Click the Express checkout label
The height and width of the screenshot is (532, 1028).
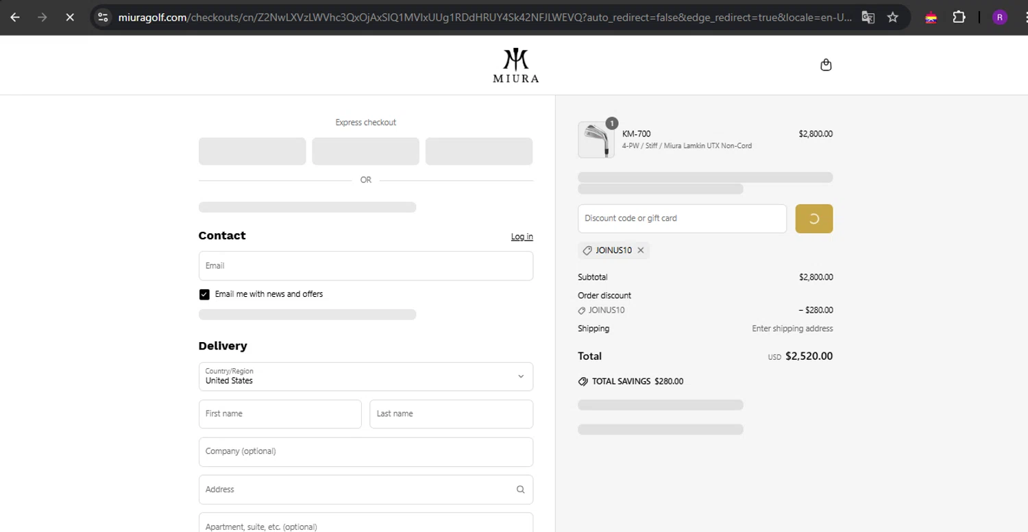point(366,123)
